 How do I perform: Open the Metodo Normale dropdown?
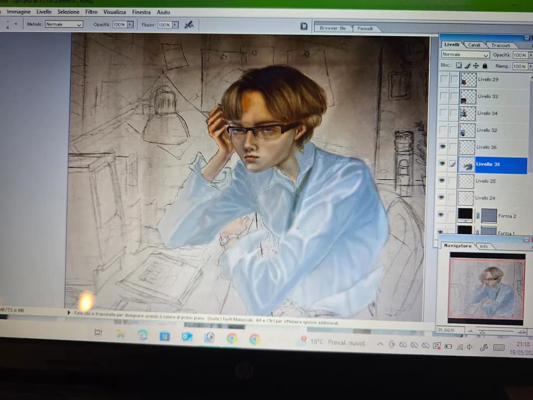click(x=64, y=24)
